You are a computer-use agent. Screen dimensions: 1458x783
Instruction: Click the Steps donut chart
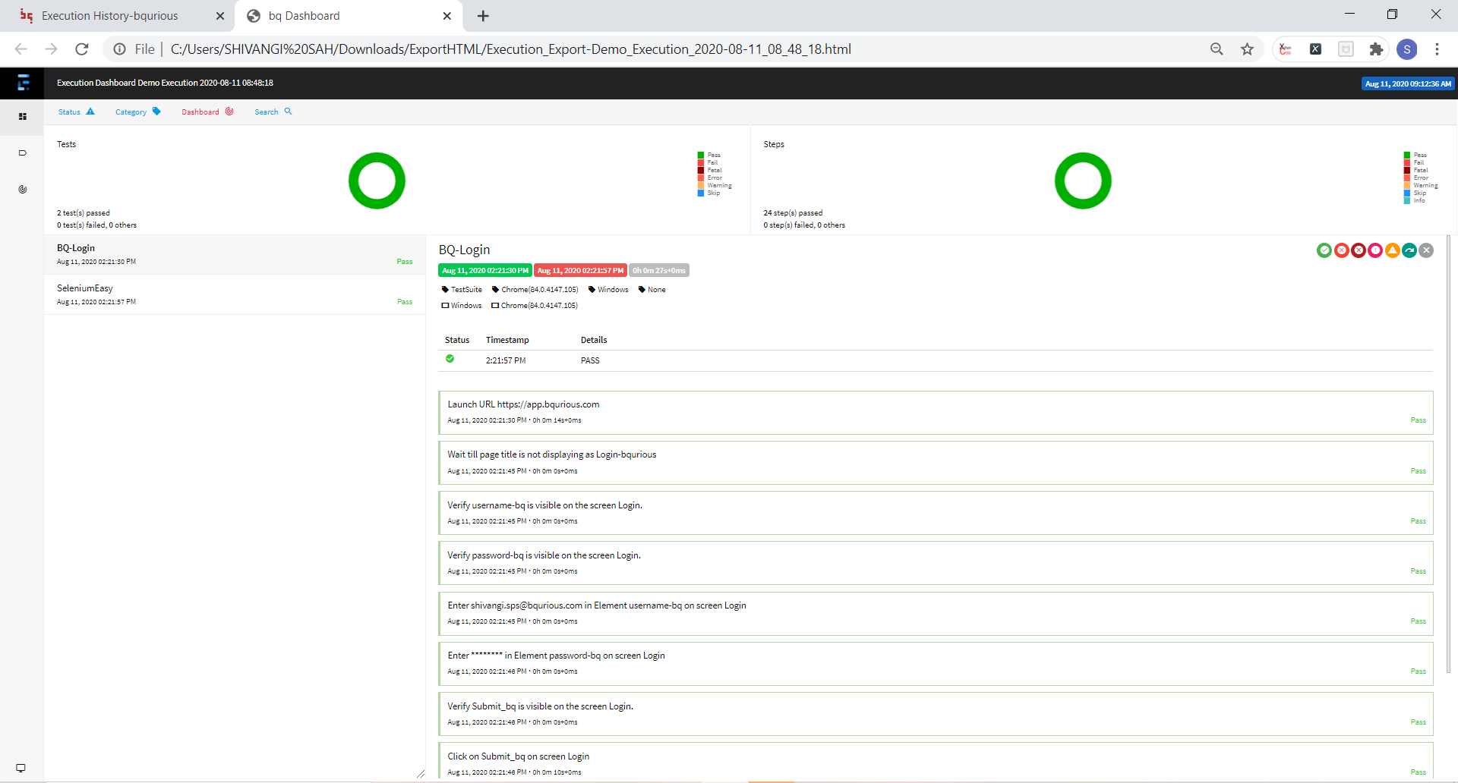(1083, 181)
